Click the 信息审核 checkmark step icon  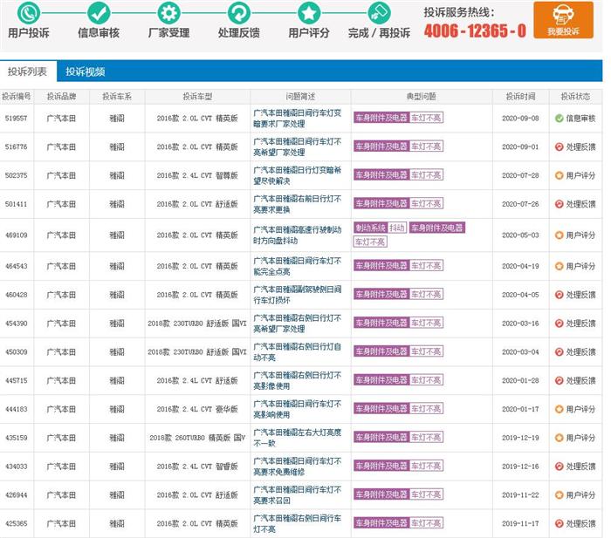click(x=99, y=13)
